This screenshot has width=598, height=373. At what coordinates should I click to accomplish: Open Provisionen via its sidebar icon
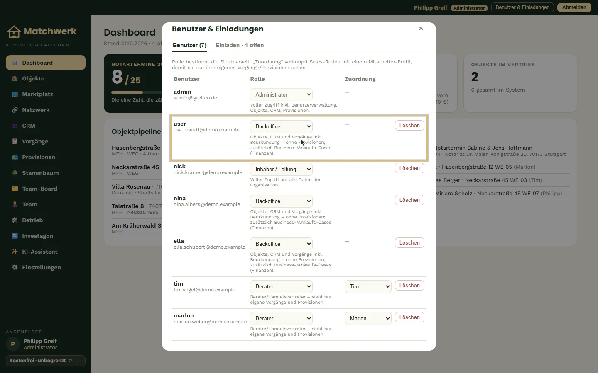pos(15,157)
